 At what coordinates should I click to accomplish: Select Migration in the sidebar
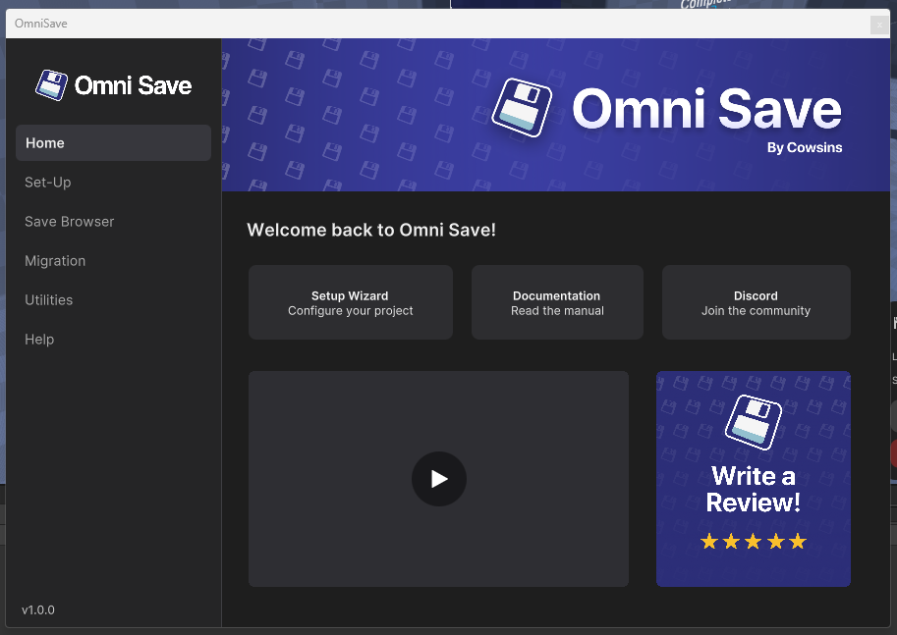coord(55,261)
